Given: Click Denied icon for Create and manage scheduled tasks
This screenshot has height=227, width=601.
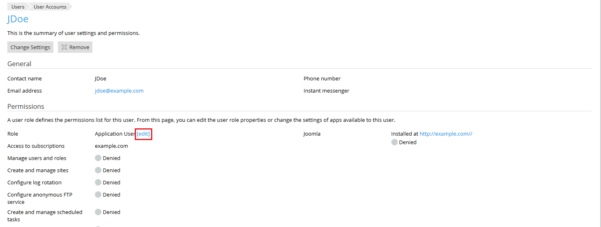Looking at the screenshot, I should (98, 212).
